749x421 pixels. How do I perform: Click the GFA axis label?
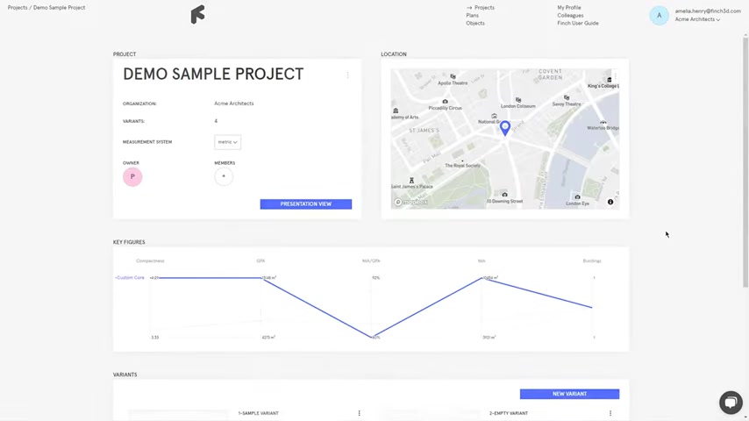[x=260, y=260]
